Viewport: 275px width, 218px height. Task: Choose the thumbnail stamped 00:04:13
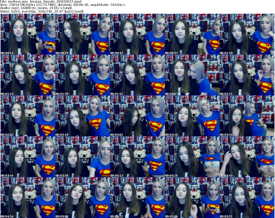pos(137,157)
